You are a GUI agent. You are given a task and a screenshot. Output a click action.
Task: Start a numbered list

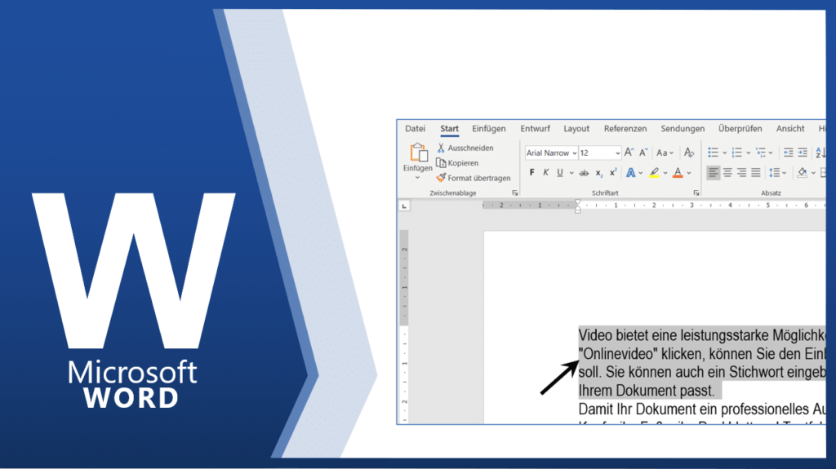(x=737, y=153)
